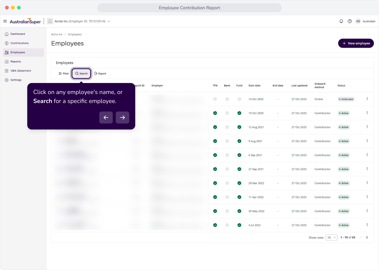
Task: Click TFN check for 19 Oct 2020 row
Action: click(x=215, y=113)
